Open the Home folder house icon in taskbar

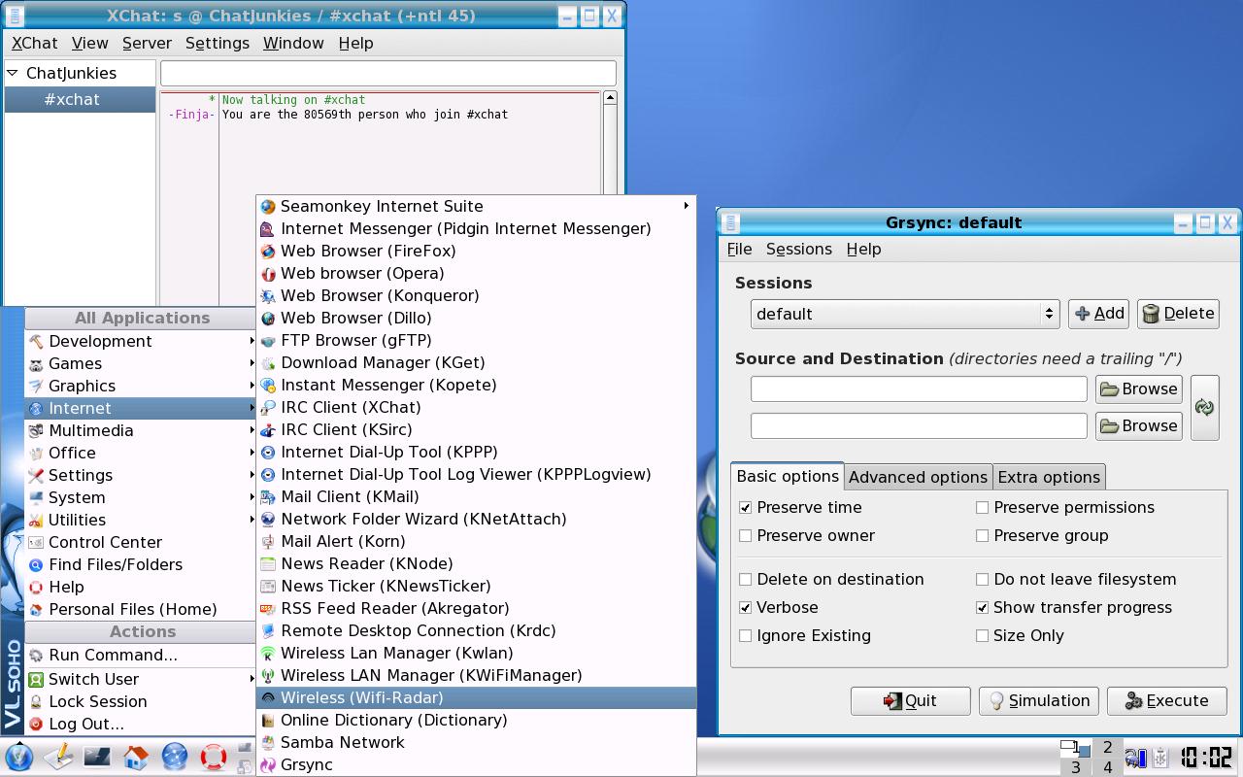(x=136, y=756)
